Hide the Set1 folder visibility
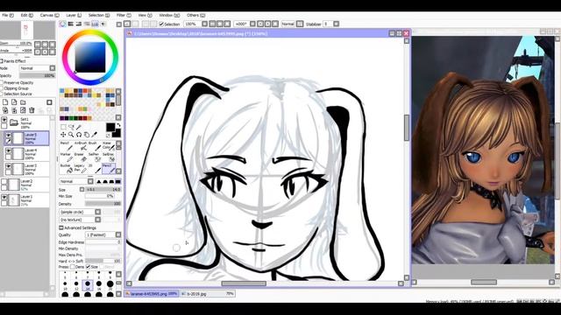This screenshot has width=561, height=315. tap(4, 120)
